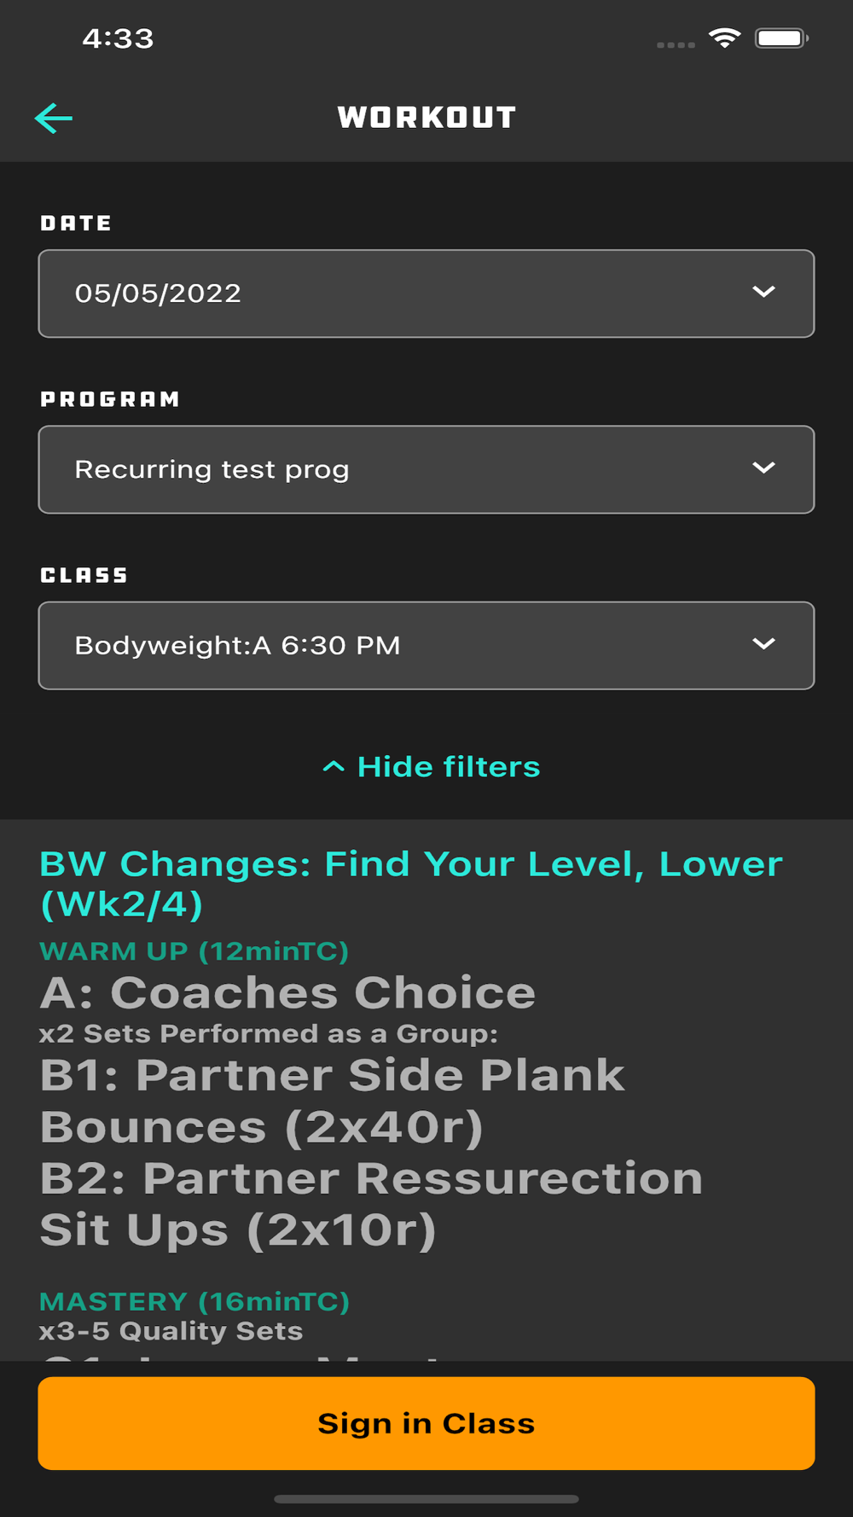Tap the cellular signal dots icon
This screenshot has height=1517, width=853.
(x=676, y=44)
